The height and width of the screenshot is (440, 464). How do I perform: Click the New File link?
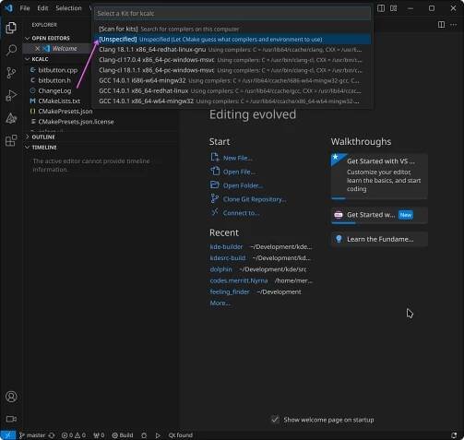click(x=237, y=158)
